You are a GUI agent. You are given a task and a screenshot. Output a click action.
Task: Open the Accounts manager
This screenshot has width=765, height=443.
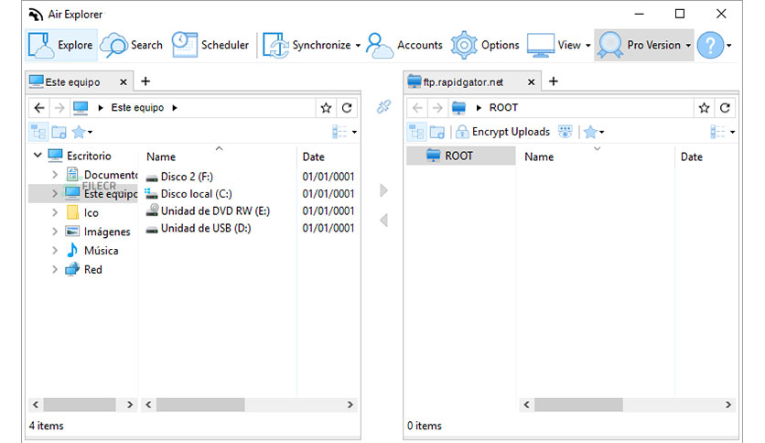click(x=404, y=45)
